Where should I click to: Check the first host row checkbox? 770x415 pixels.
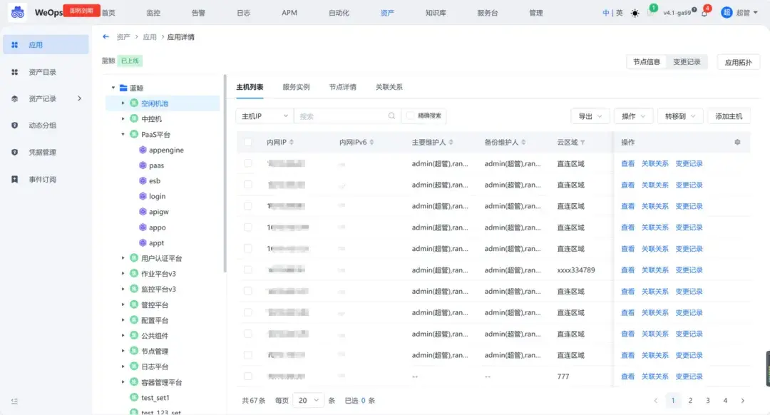click(x=247, y=163)
